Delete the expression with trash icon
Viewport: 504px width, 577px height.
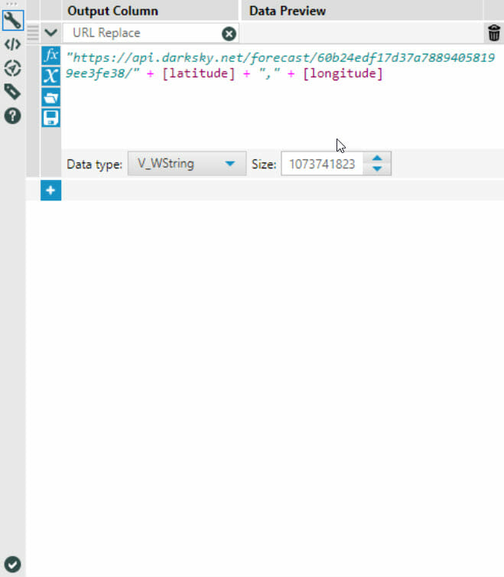[494, 33]
